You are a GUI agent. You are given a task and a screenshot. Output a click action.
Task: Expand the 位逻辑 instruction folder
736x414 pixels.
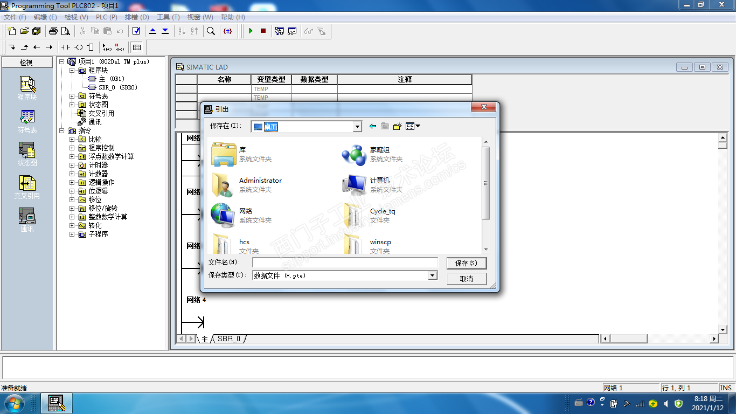point(72,191)
